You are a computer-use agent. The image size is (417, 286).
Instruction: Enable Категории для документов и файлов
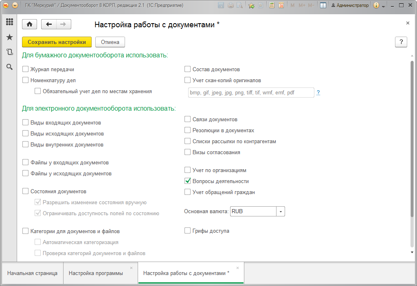tap(26, 231)
